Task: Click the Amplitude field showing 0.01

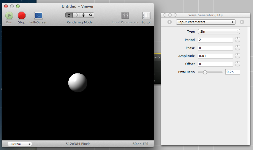Action: (x=215, y=56)
